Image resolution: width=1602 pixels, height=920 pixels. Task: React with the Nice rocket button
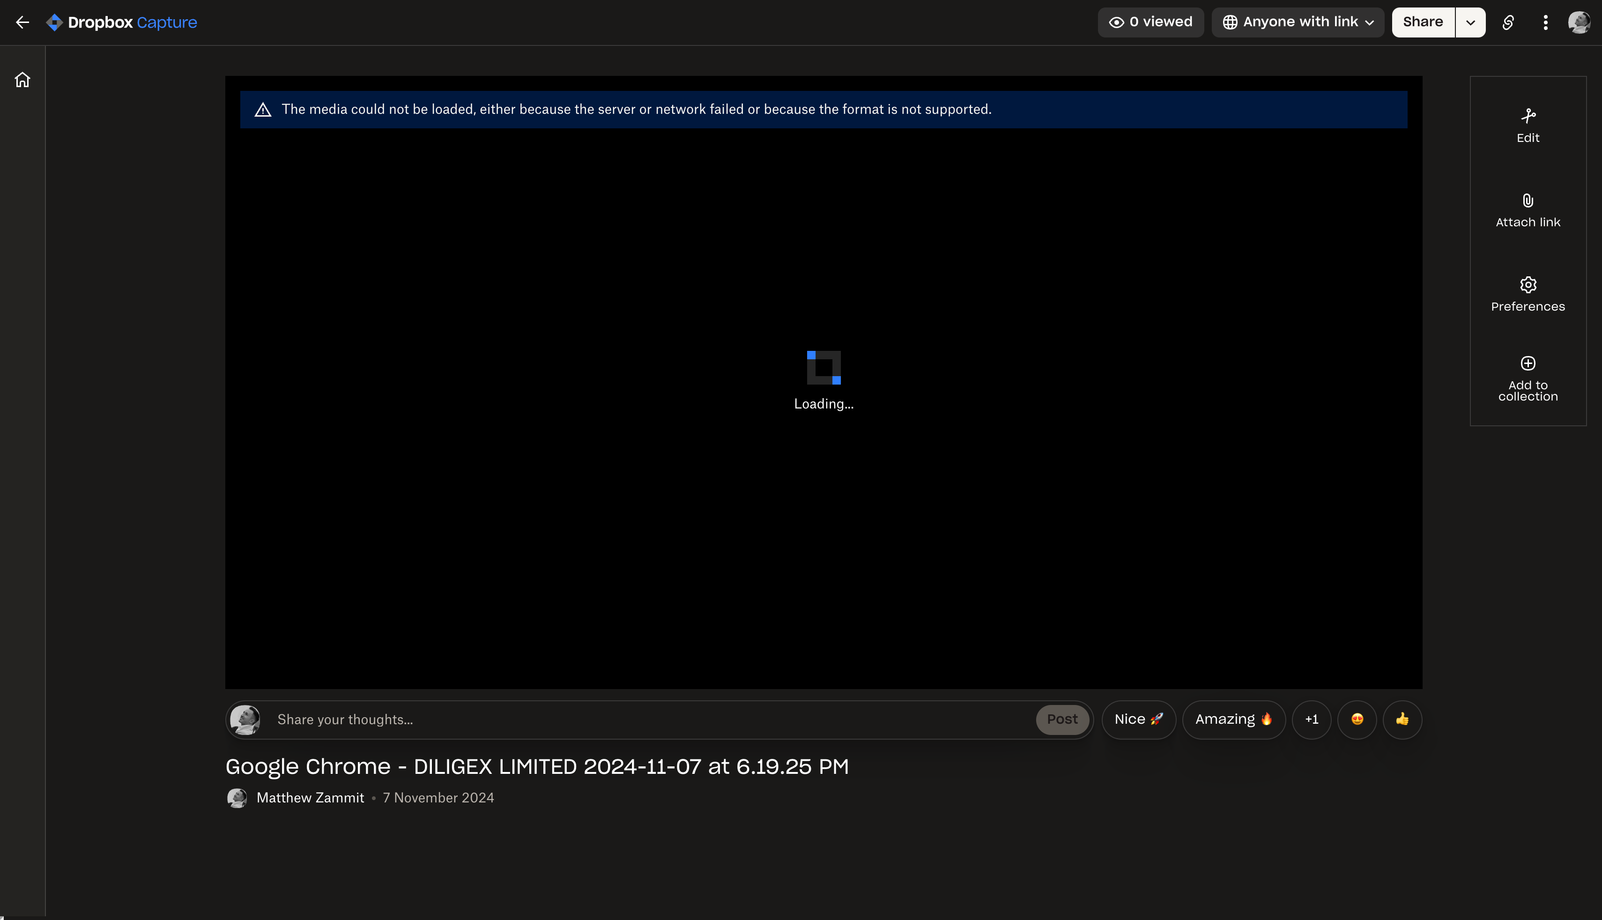[1138, 720]
